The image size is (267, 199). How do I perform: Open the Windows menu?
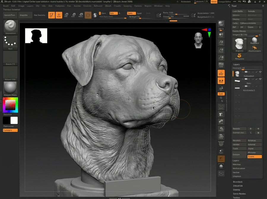pos(158,6)
